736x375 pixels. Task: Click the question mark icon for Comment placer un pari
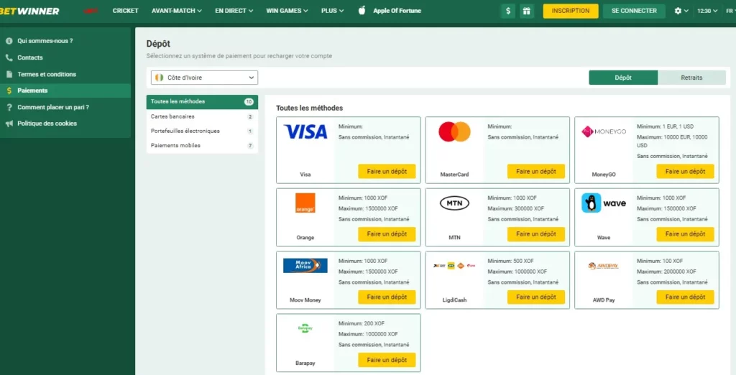pyautogui.click(x=9, y=107)
